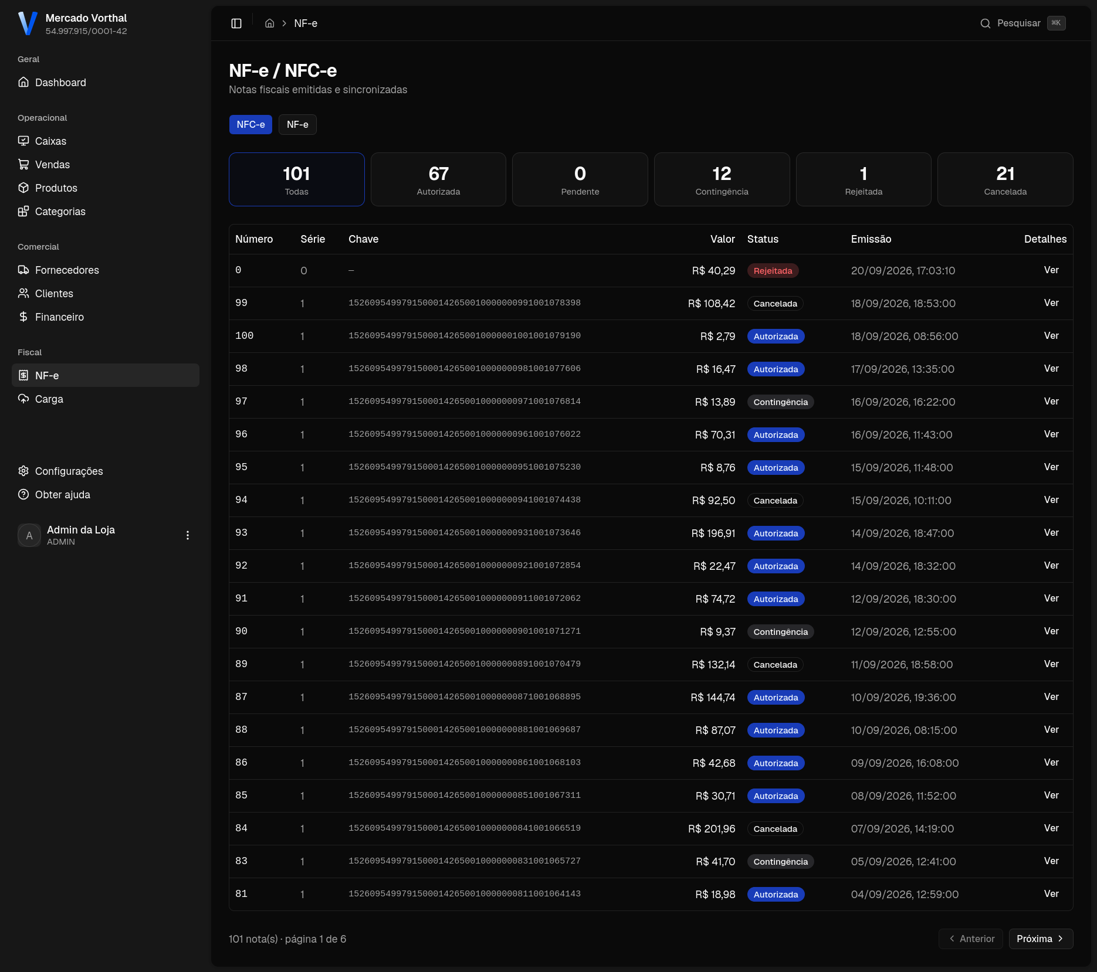Filter by Todas card showing 101
1097x972 pixels.
(297, 179)
